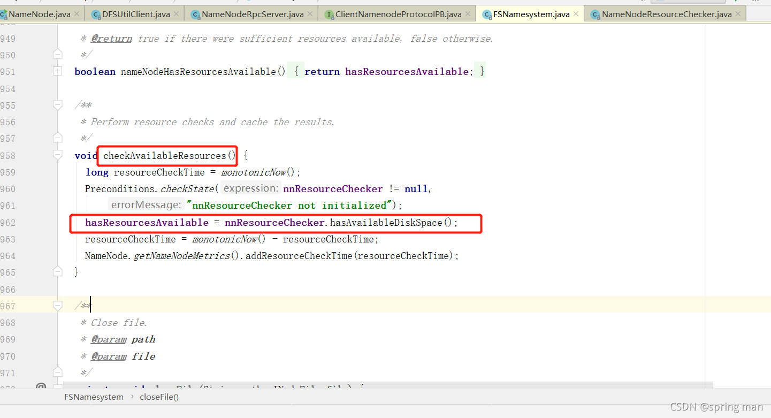Click the @return tag on line 949
This screenshot has width=771, height=418.
click(111, 39)
